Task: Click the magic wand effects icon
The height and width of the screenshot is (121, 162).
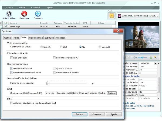Action: coord(155,57)
